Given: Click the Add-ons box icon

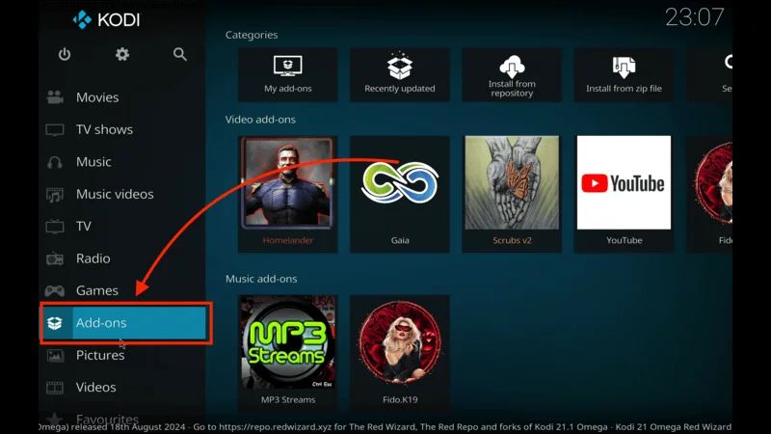Looking at the screenshot, I should point(55,323).
